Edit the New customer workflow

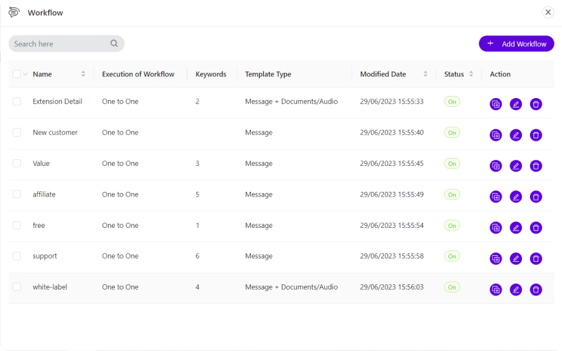[x=516, y=135]
